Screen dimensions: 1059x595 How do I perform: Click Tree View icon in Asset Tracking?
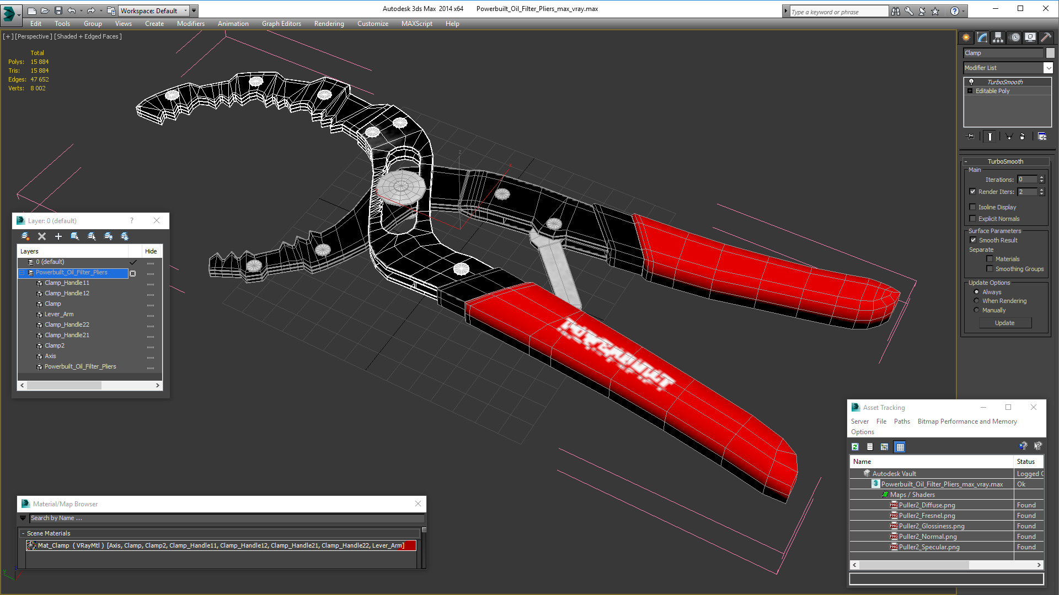pyautogui.click(x=885, y=447)
